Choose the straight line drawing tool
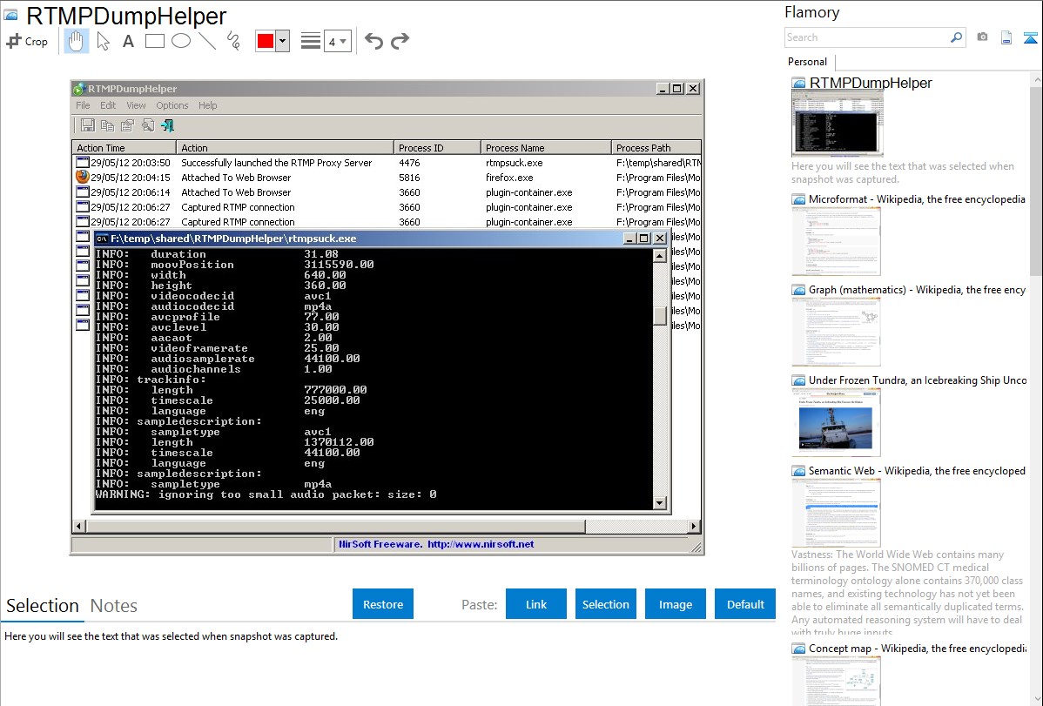This screenshot has width=1043, height=706. click(x=207, y=41)
